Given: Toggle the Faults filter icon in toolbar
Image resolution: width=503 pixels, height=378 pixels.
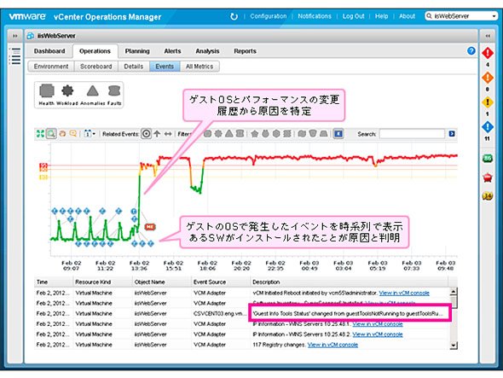Looking at the screenshot, I should coord(240,134).
